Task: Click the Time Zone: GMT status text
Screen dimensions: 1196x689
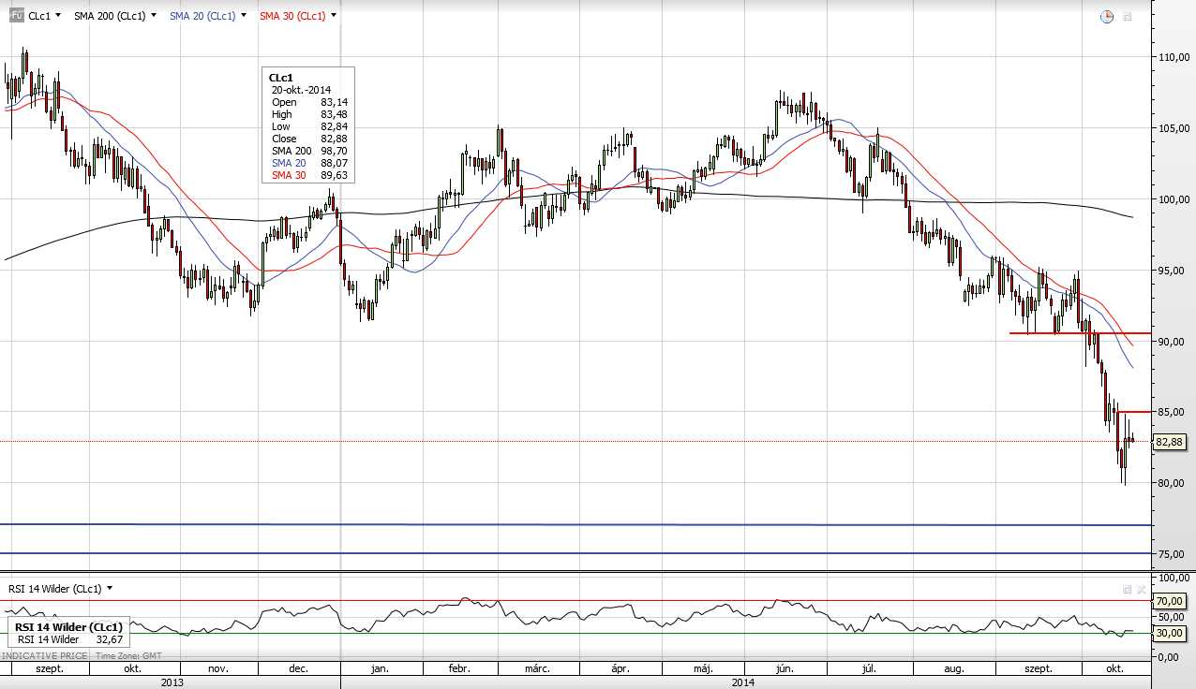Action: click(128, 656)
